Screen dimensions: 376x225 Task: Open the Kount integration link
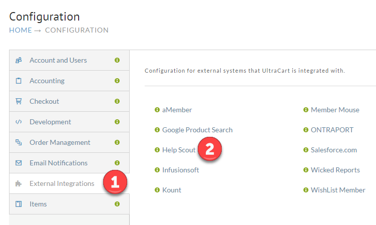[172, 190]
